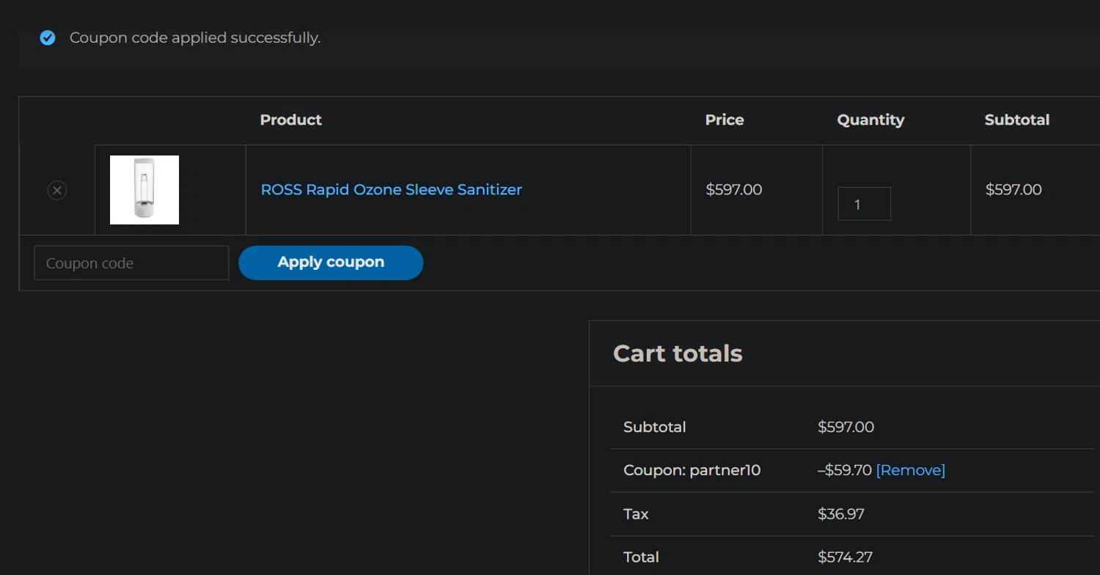Select the Price column header

tap(725, 120)
